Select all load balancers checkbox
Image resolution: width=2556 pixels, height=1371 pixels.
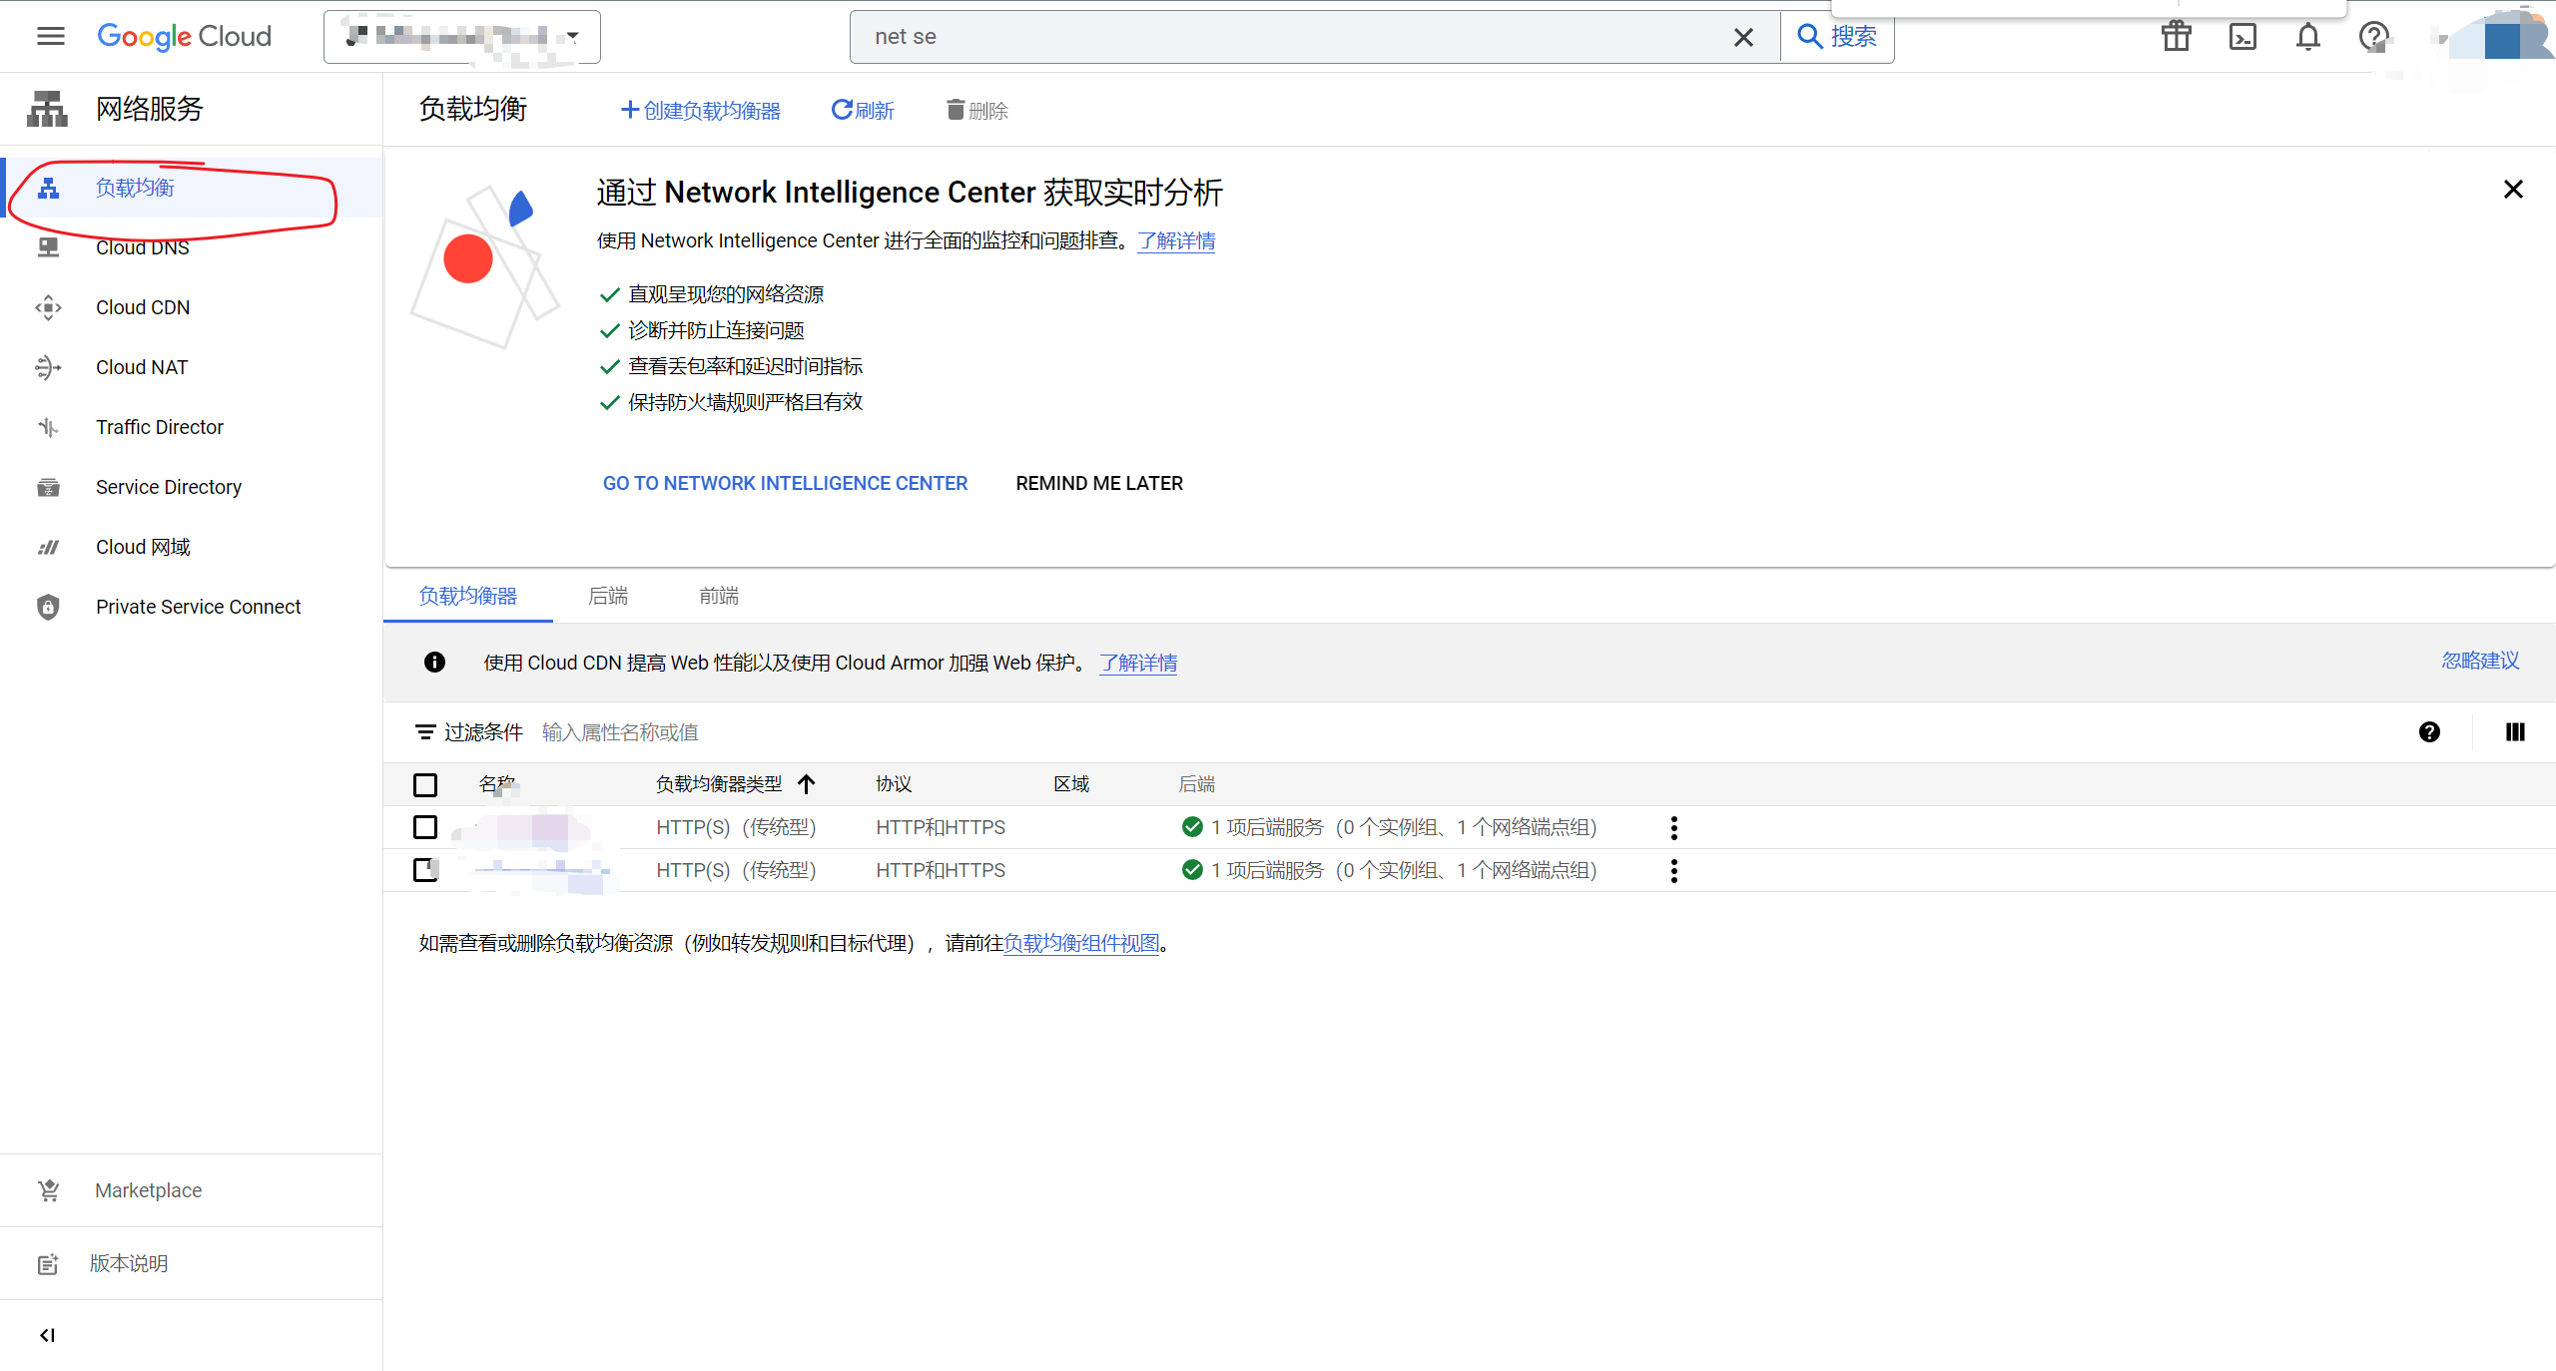(x=425, y=785)
